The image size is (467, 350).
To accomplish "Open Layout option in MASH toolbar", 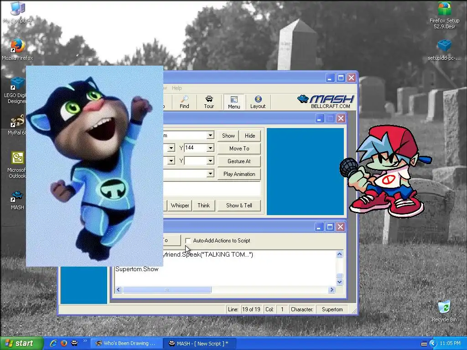I will click(x=258, y=102).
